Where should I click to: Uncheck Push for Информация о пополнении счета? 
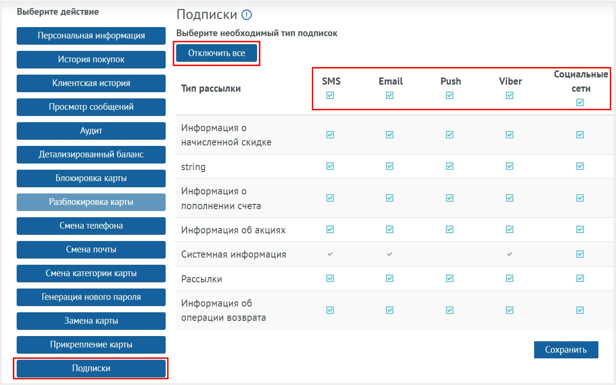[450, 198]
